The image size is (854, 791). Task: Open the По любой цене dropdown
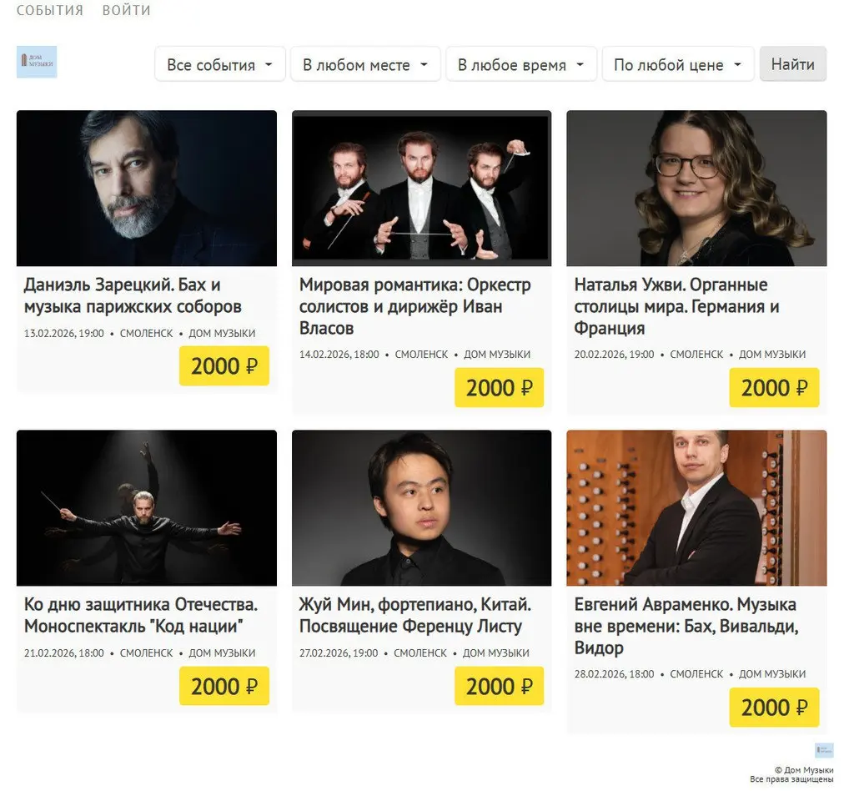[677, 64]
